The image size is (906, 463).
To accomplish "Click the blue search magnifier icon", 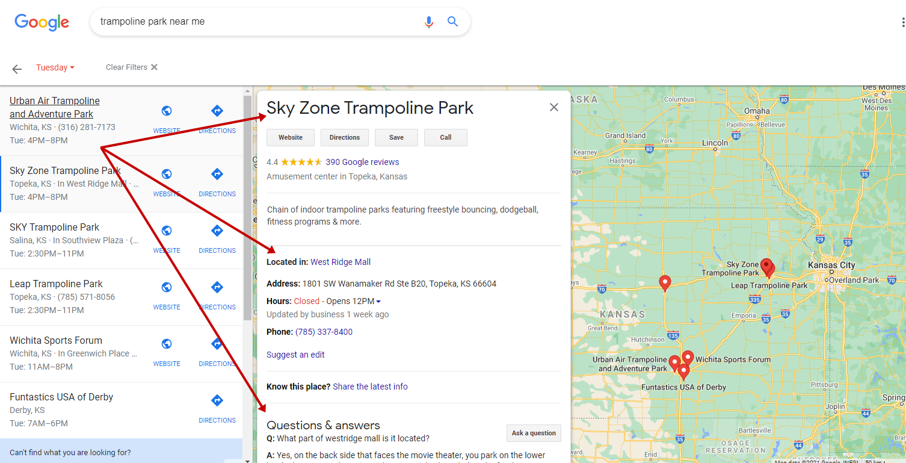I will click(x=453, y=22).
